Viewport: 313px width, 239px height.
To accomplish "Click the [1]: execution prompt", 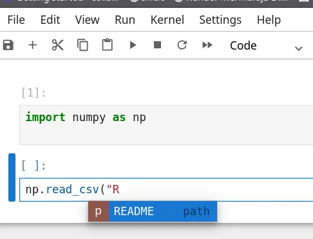I will (33, 93).
